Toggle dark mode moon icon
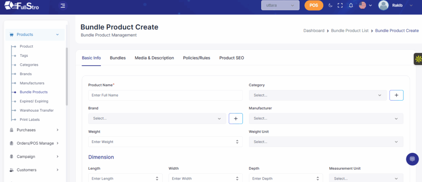Screen dimensions: 422x182 click(330, 5)
